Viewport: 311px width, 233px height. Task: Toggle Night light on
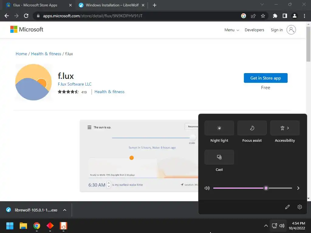click(x=219, y=128)
